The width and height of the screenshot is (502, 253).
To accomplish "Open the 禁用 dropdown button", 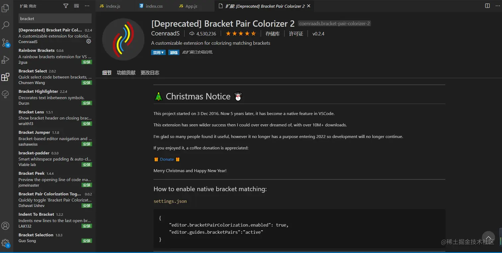I will pyautogui.click(x=158, y=52).
